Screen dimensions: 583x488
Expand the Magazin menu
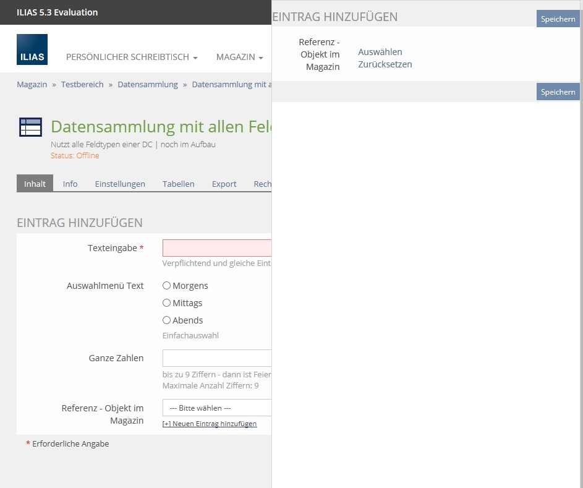pyautogui.click(x=239, y=57)
